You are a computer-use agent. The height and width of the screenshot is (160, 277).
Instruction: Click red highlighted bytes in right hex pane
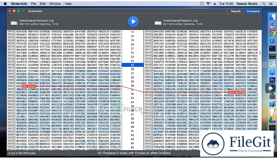click(237, 92)
